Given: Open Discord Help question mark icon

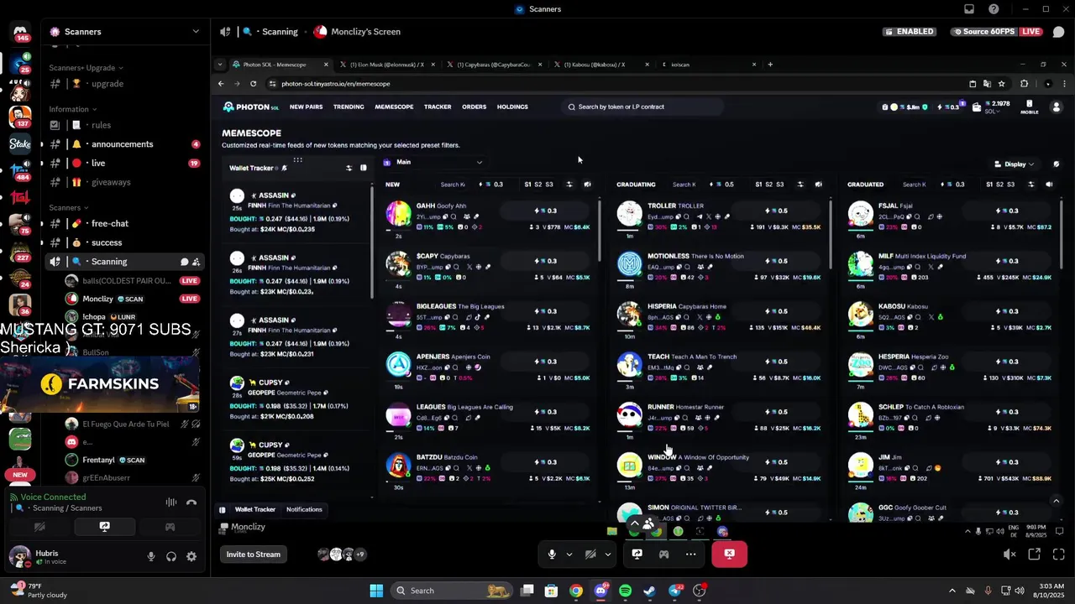Looking at the screenshot, I should (994, 9).
